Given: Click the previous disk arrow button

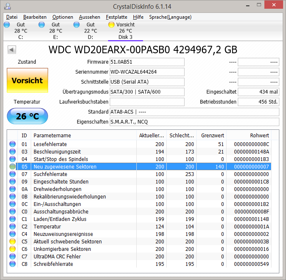Looking at the screenshot, I should [12, 50].
